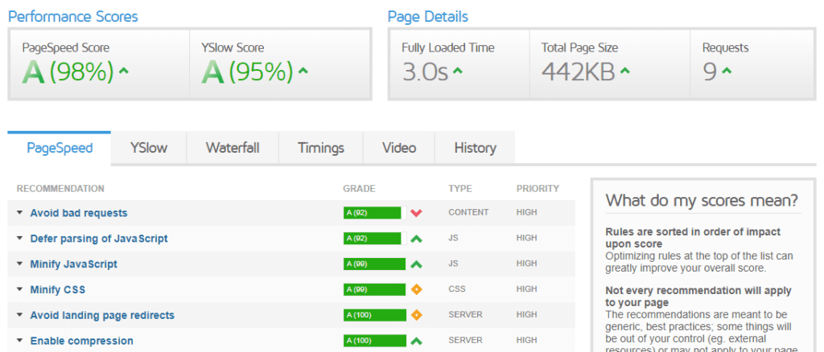
Task: Click CSS type in Minify CSS row
Action: [x=457, y=289]
